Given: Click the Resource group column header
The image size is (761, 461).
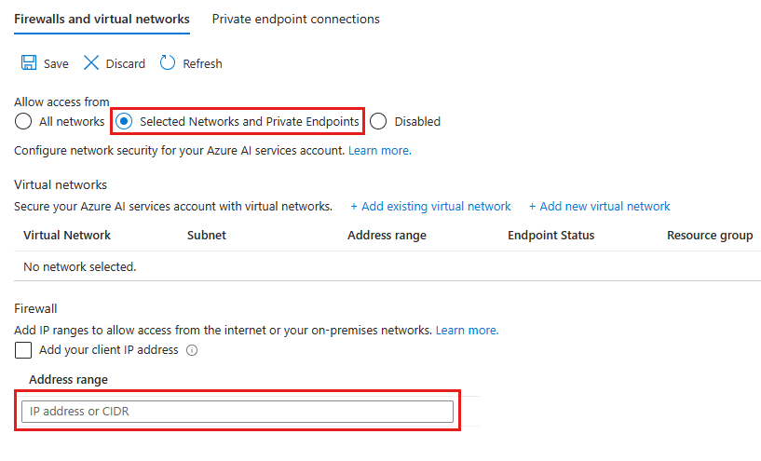Looking at the screenshot, I should [x=710, y=235].
